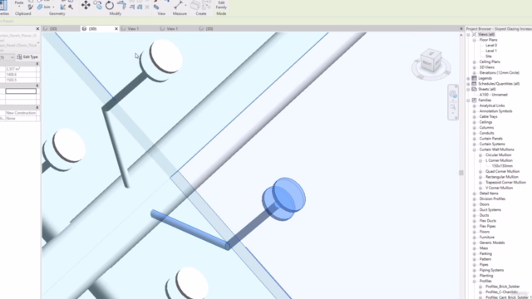Click the New Construction phase value
The height and width of the screenshot is (299, 532).
pyautogui.click(x=21, y=113)
